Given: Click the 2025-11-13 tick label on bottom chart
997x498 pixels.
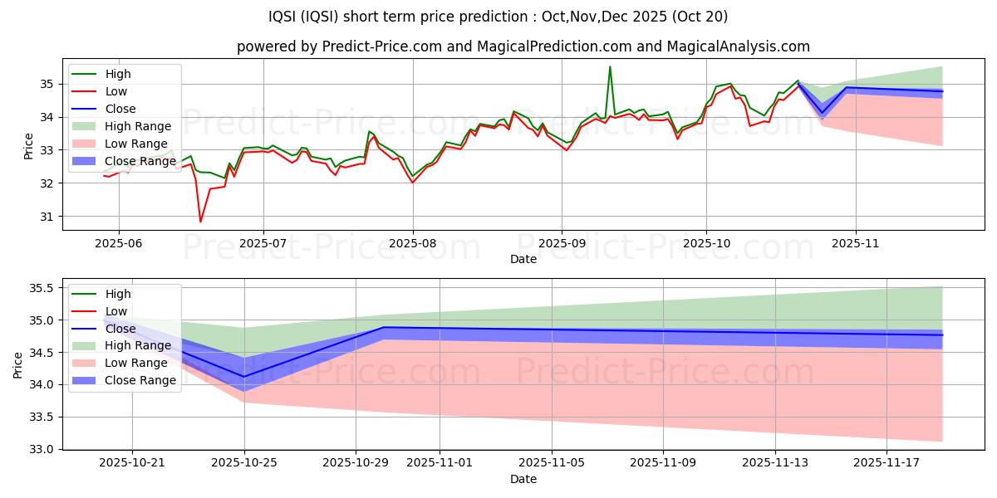Looking at the screenshot, I should click(x=775, y=461).
